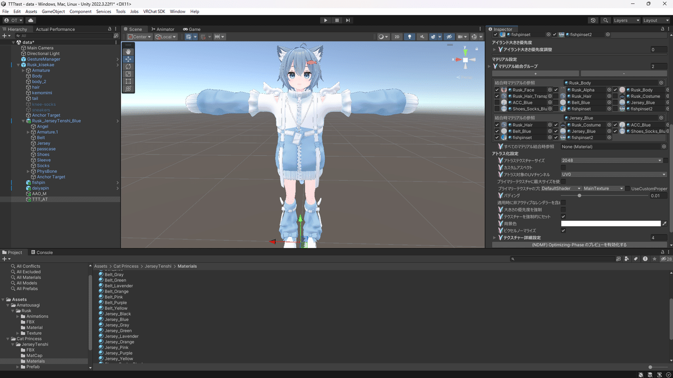
Task: Toggle the fishpinset checkbox at Inspector top
Action: pyautogui.click(x=495, y=35)
